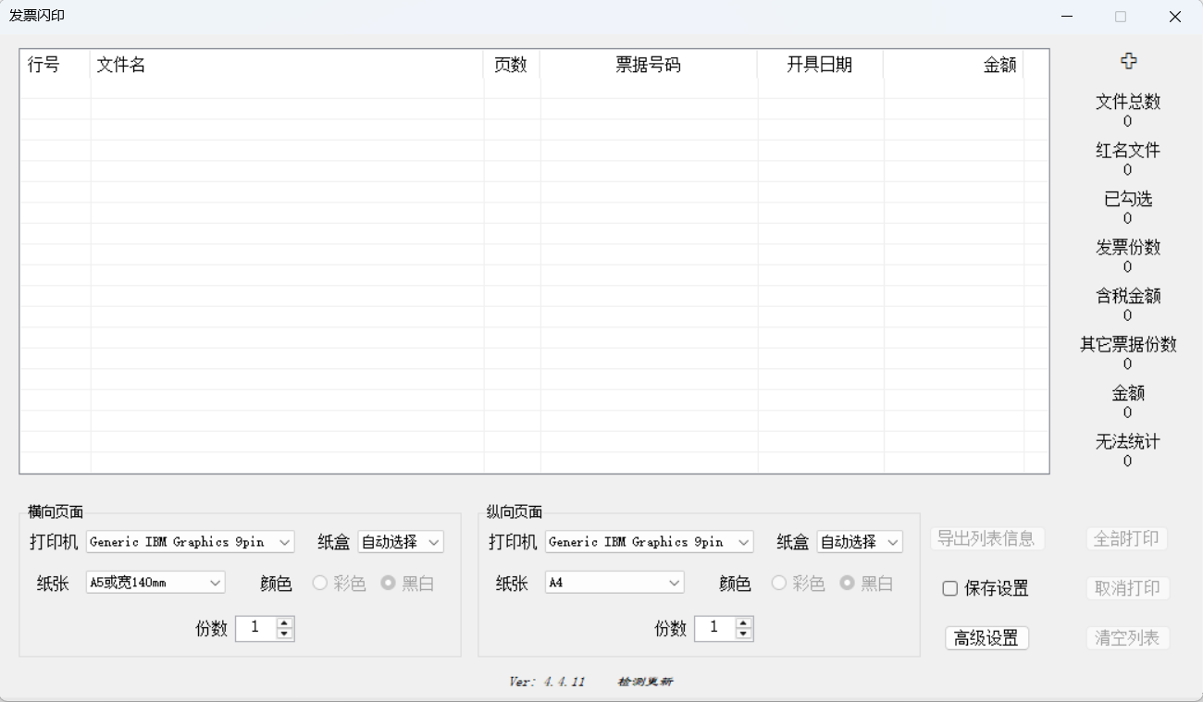Open the printer dropdown in 横向页面 section

[x=190, y=542]
